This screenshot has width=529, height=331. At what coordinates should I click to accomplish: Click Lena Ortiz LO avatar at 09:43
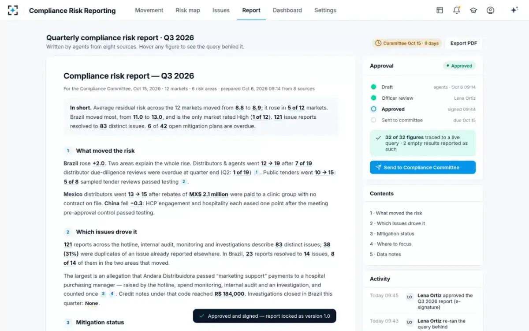tap(409, 322)
